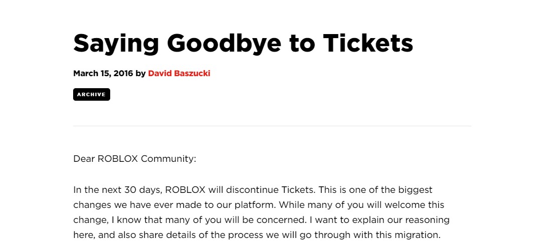This screenshot has width=547, height=244.
Task: Open the David Baszucki author link
Action: click(x=179, y=73)
